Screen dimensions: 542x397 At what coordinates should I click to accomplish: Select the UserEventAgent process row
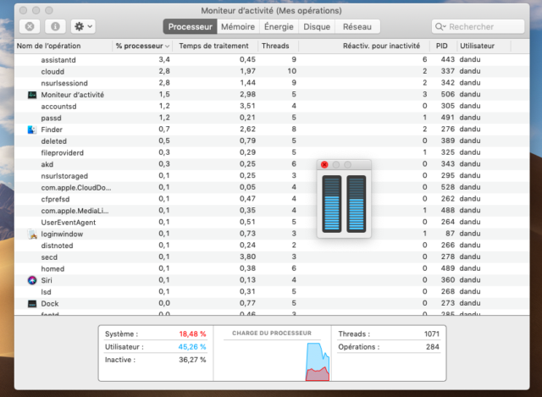pyautogui.click(x=272, y=222)
